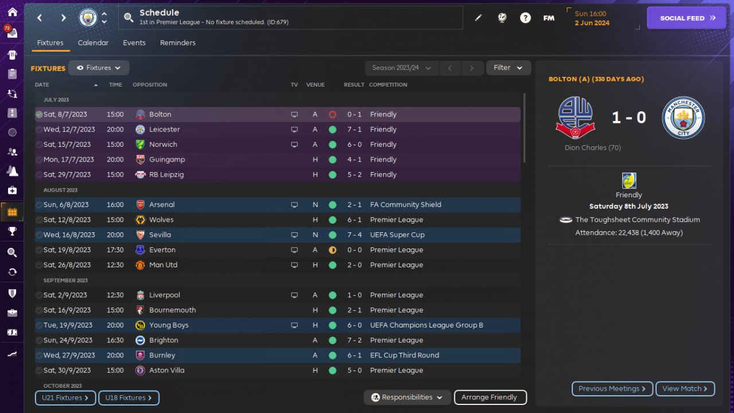The height and width of the screenshot is (413, 734).
Task: Click the pencil edit icon in top bar
Action: click(478, 18)
